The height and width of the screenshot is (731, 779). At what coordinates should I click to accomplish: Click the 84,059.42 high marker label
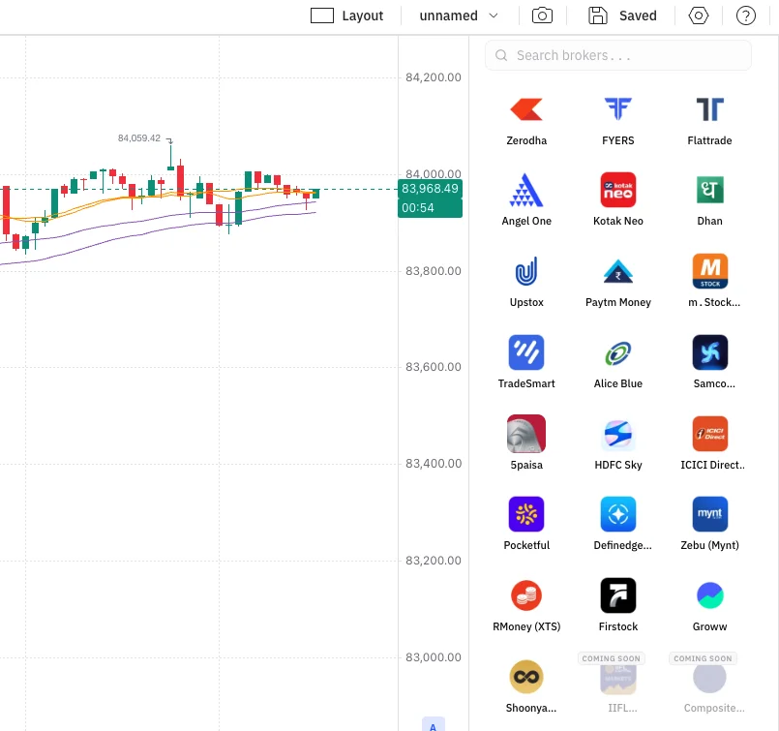pyautogui.click(x=139, y=138)
